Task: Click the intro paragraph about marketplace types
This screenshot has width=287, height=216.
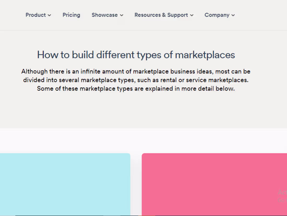Action: 136,80
